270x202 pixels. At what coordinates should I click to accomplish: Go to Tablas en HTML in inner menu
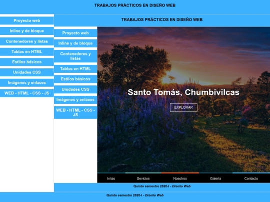pos(75,69)
